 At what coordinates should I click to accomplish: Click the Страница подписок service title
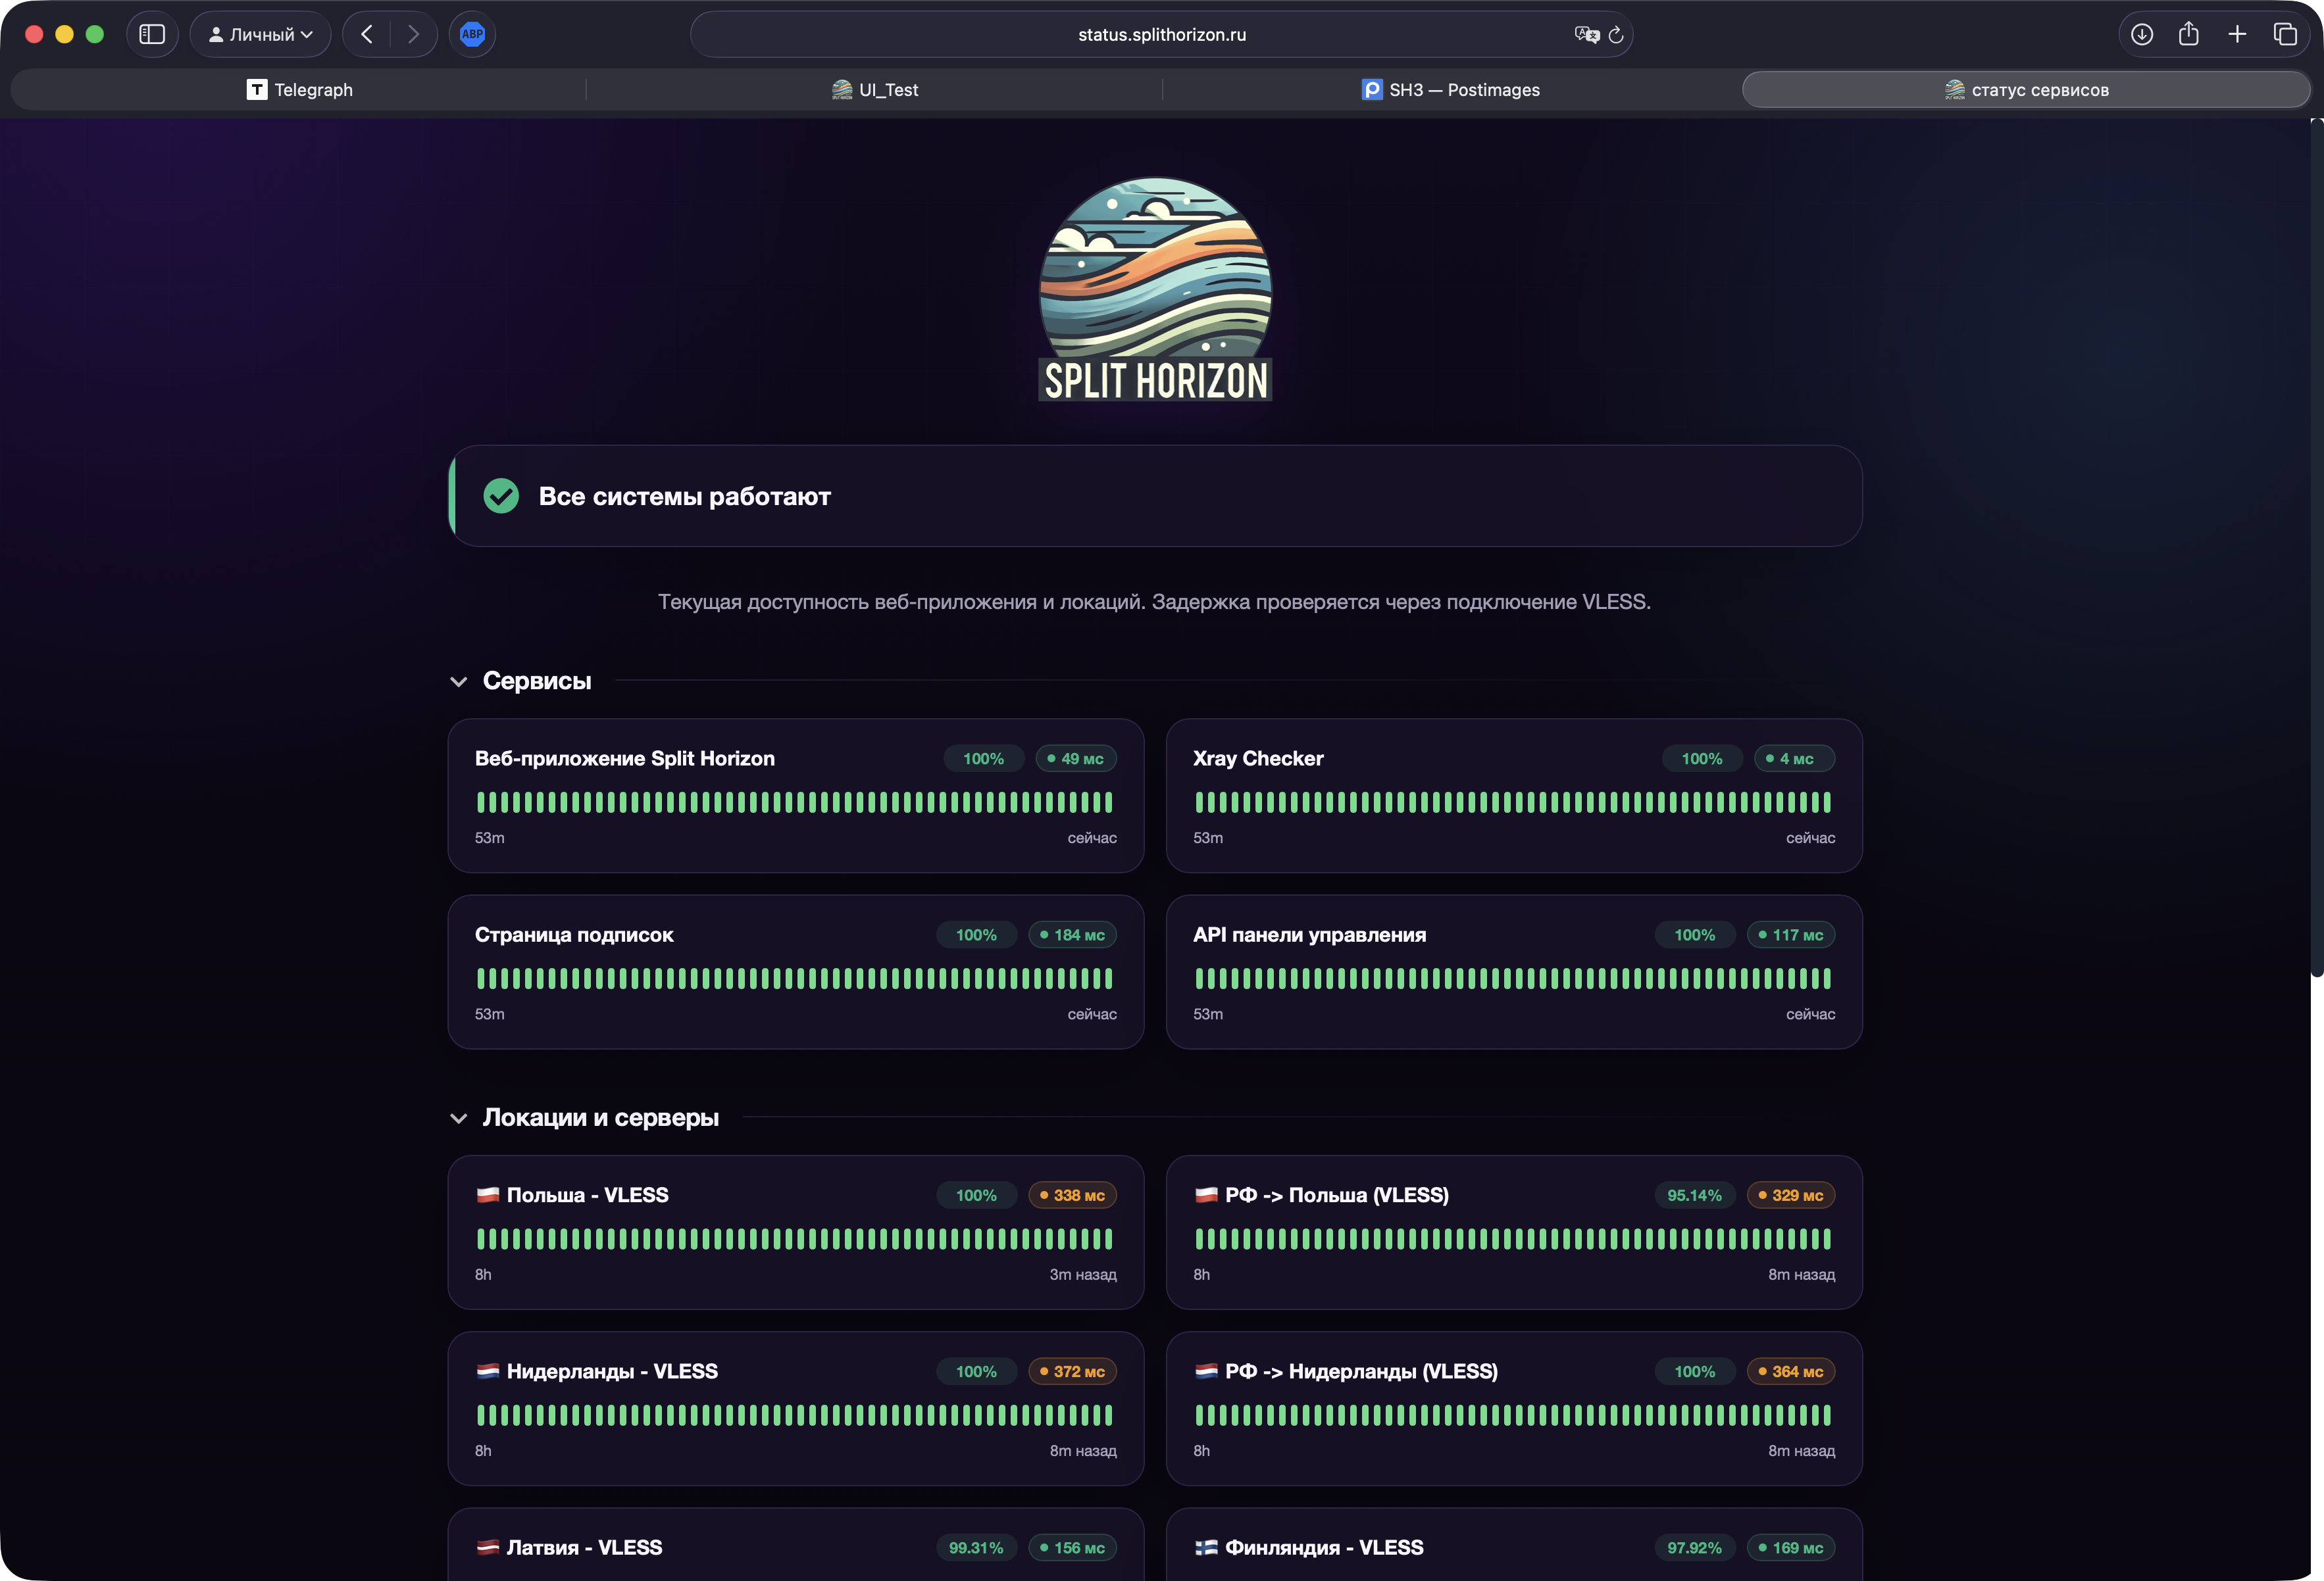574,935
